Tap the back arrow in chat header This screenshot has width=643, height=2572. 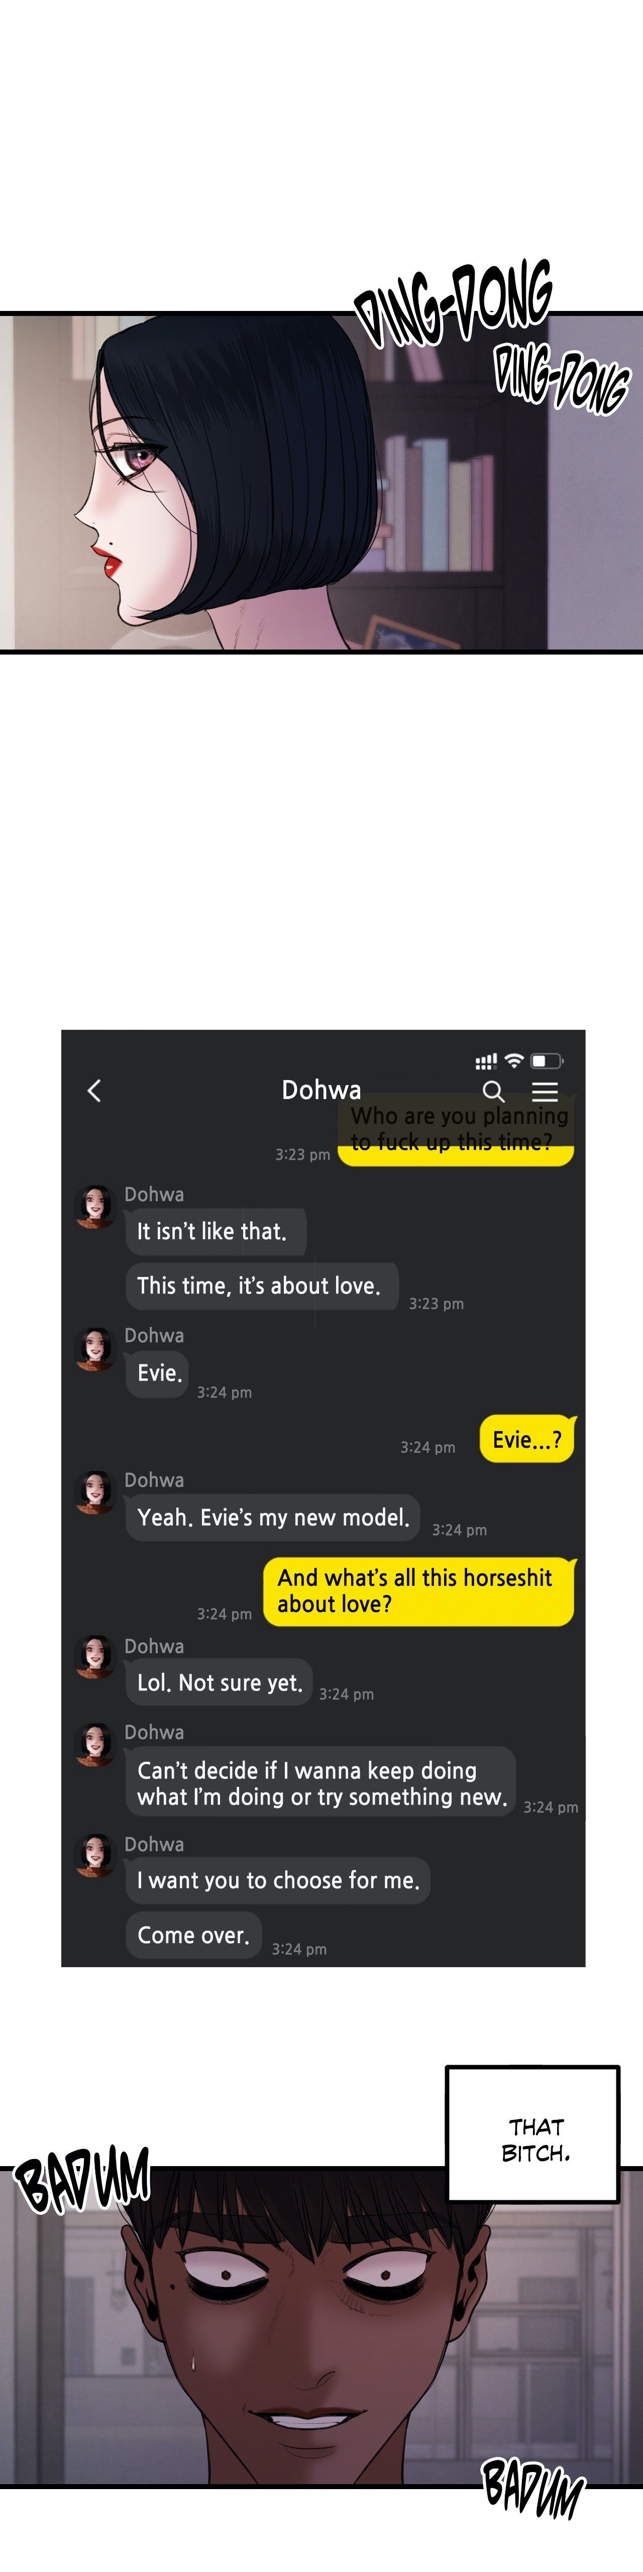click(95, 1090)
